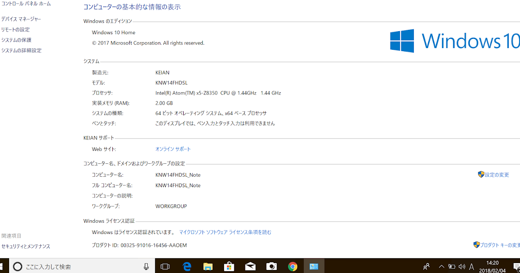
Task: Click processor value Intel(R) Atom(TM) x5-Z8350
Action: coord(218,93)
